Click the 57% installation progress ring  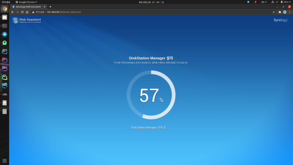point(151,95)
